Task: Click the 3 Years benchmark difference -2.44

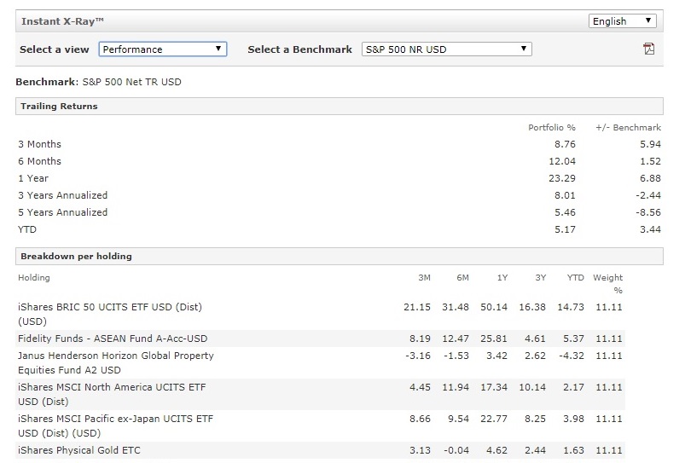Action: (647, 195)
